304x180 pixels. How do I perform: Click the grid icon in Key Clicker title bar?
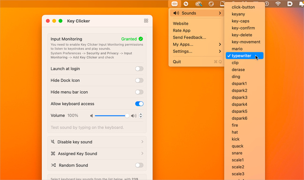146,21
